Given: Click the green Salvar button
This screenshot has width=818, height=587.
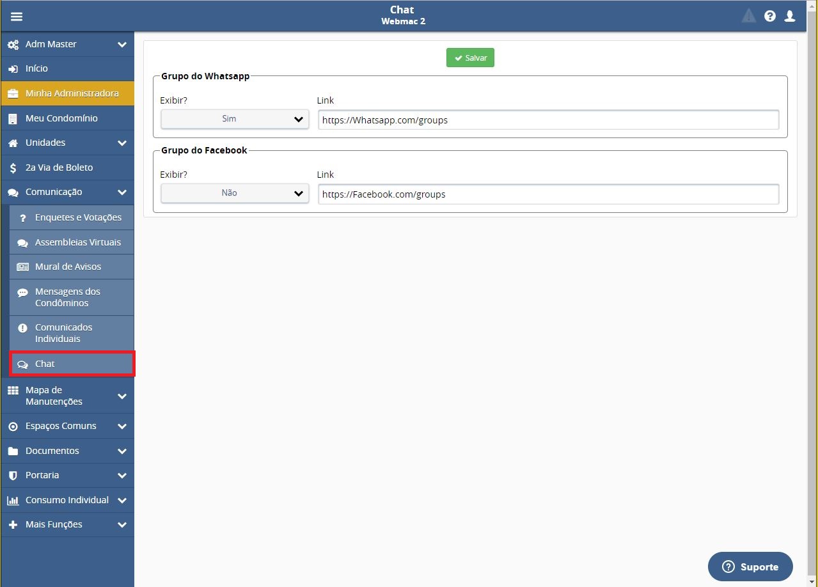Looking at the screenshot, I should (x=470, y=58).
